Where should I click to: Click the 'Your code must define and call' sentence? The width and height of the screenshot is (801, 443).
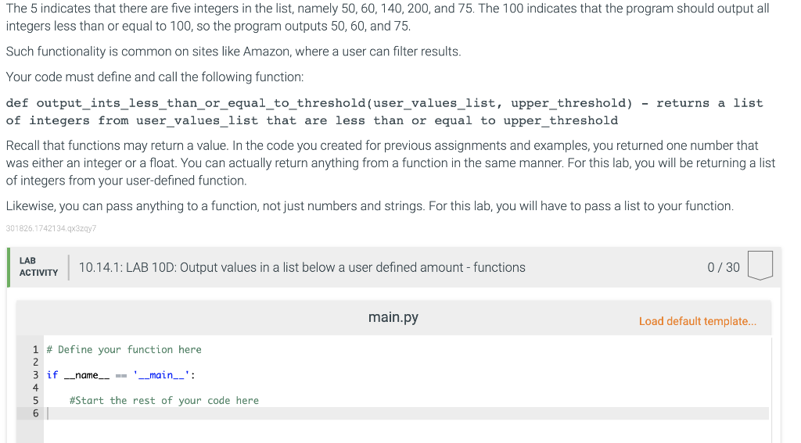click(155, 77)
